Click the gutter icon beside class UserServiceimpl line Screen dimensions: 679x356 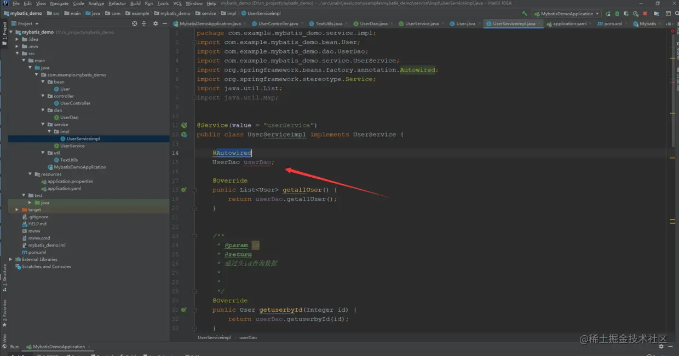click(x=184, y=135)
